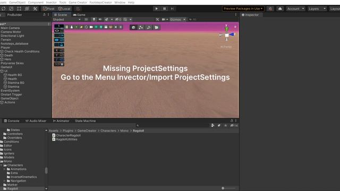340x191 pixels.
Task: Open the FootstepsCreator menu
Action: [100, 2]
